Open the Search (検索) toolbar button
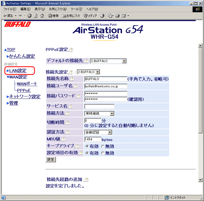The height and width of the screenshot is (201, 204). pos(53,16)
